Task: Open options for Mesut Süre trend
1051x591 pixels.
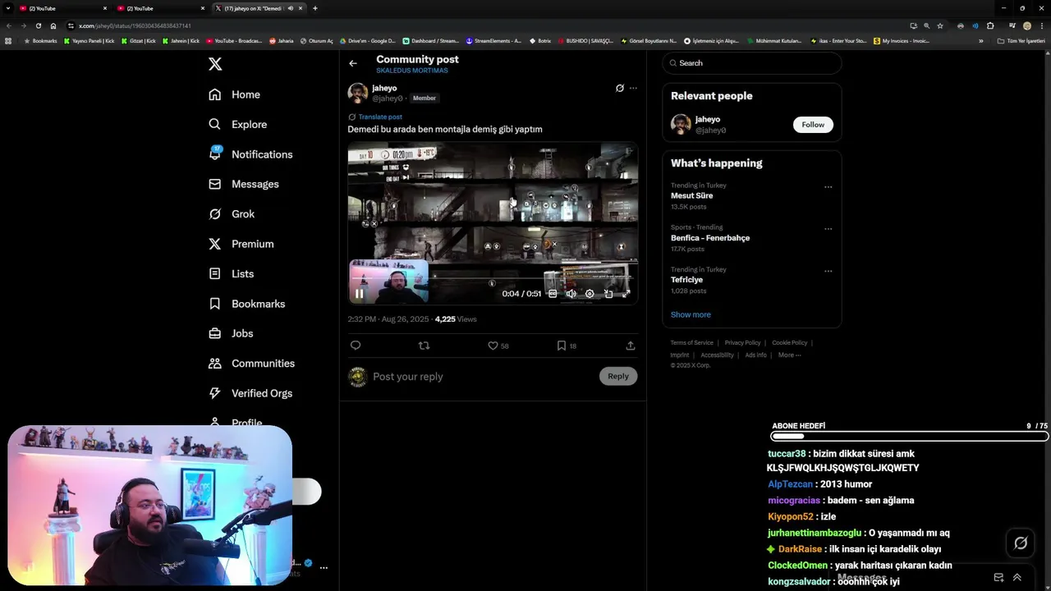Action: (828, 187)
